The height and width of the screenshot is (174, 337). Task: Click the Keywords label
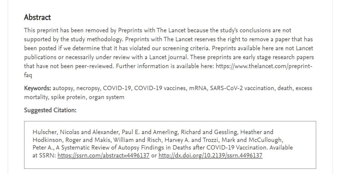tap(37, 88)
